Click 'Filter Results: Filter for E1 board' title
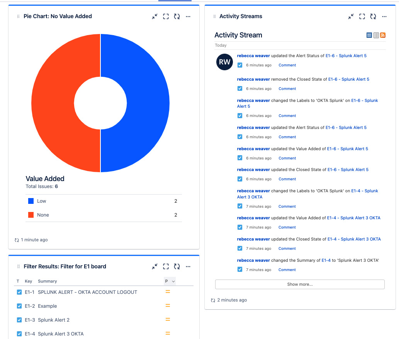Image resolution: width=399 pixels, height=339 pixels. 65,266
